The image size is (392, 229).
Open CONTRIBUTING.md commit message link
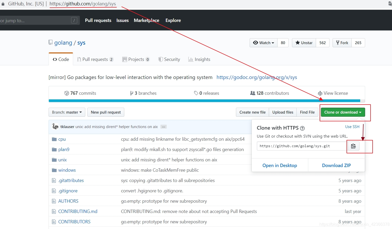pyautogui.click(x=189, y=211)
